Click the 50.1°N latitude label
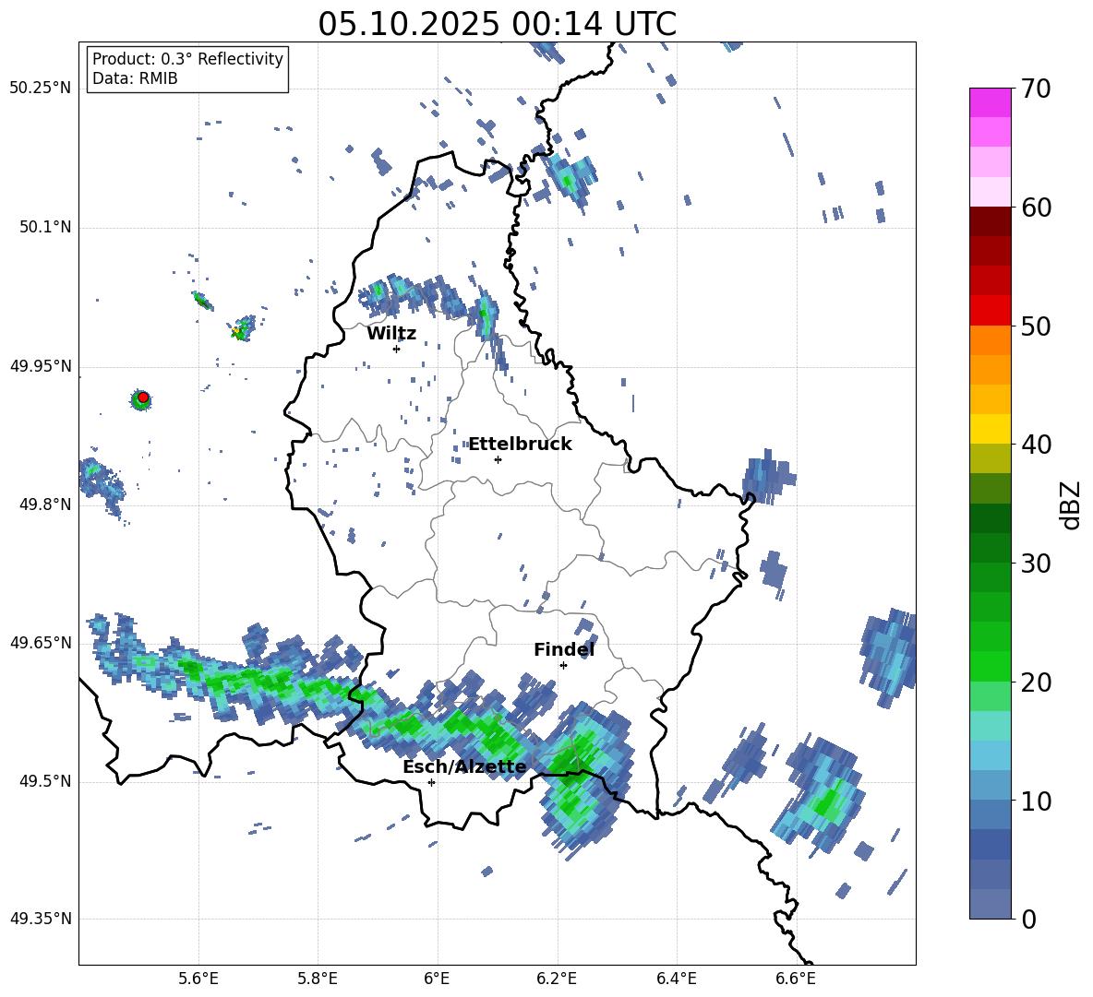 pyautogui.click(x=44, y=227)
